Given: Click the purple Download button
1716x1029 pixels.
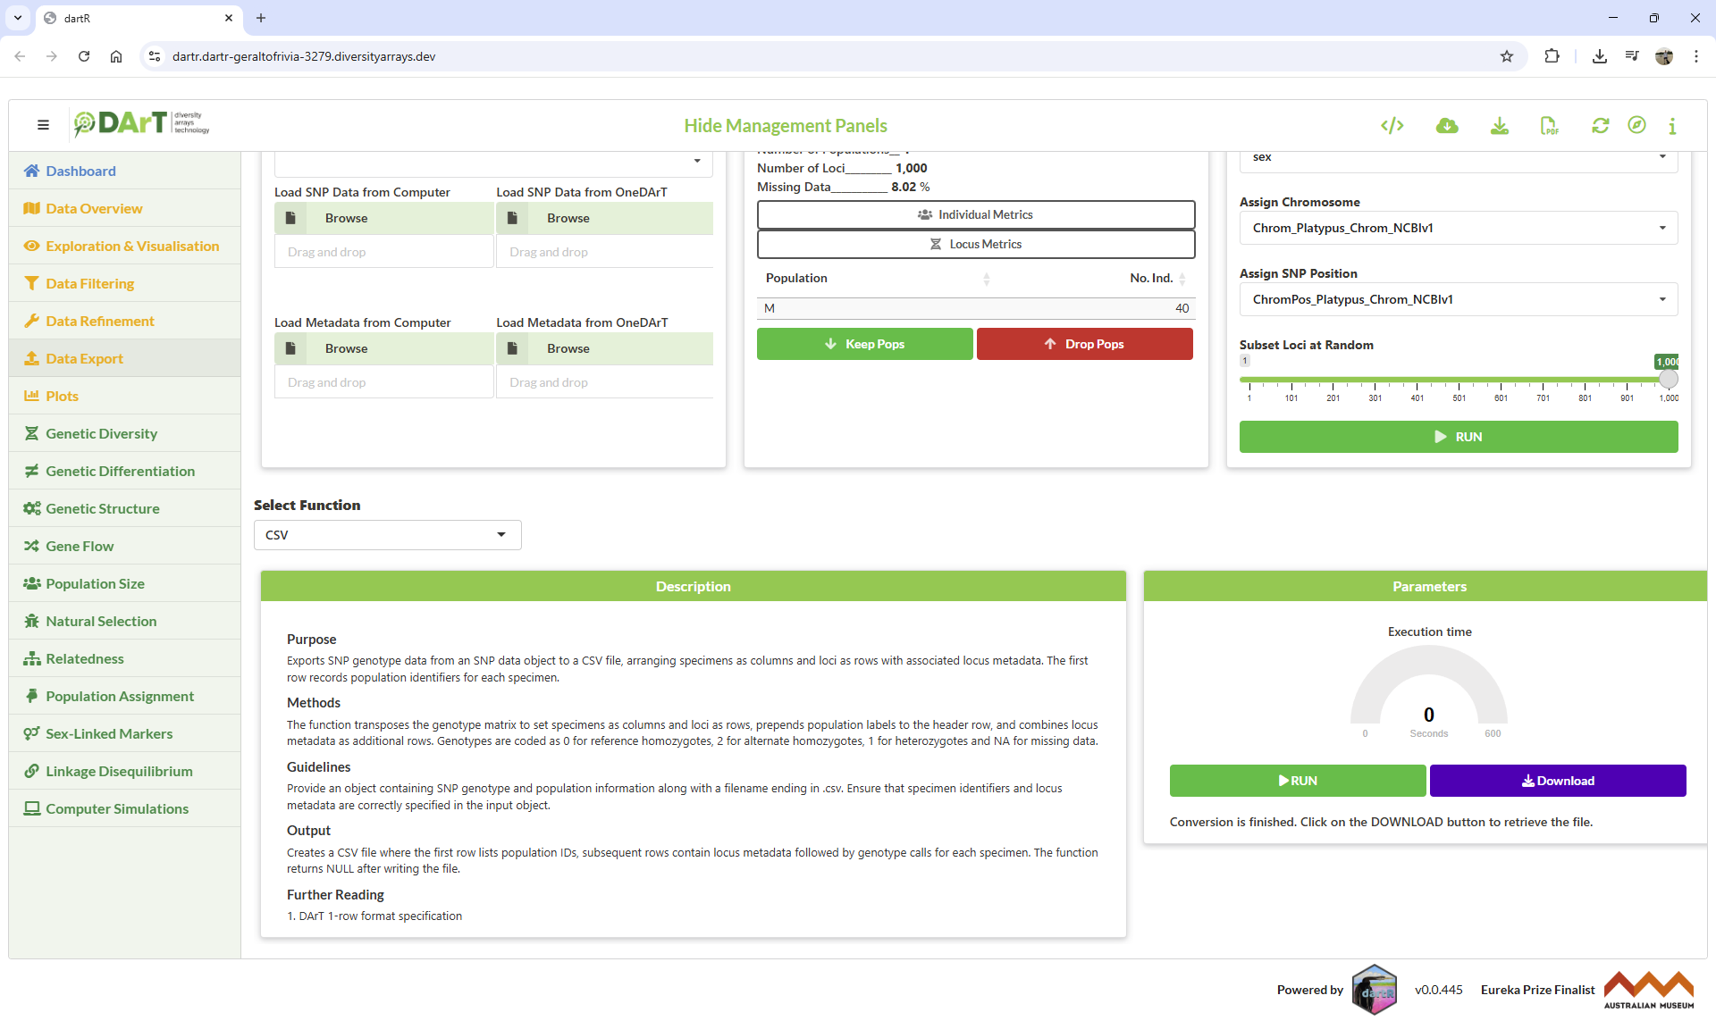Looking at the screenshot, I should point(1557,781).
